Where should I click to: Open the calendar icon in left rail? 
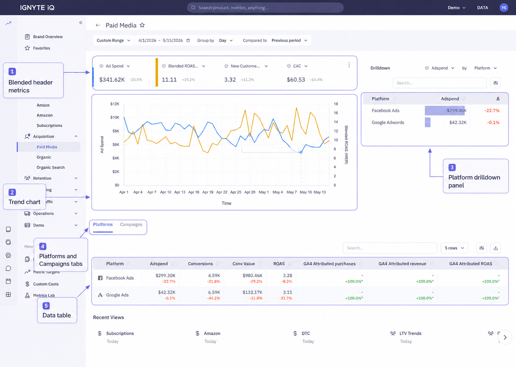pyautogui.click(x=8, y=281)
